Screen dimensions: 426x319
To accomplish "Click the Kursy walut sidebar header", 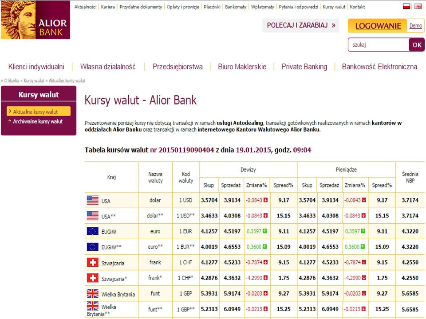I will point(39,94).
